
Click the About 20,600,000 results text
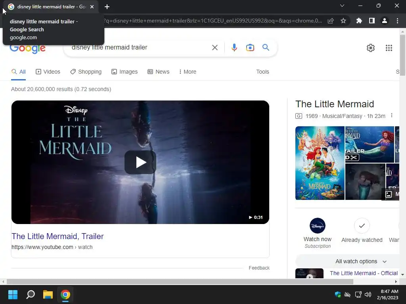tap(61, 89)
